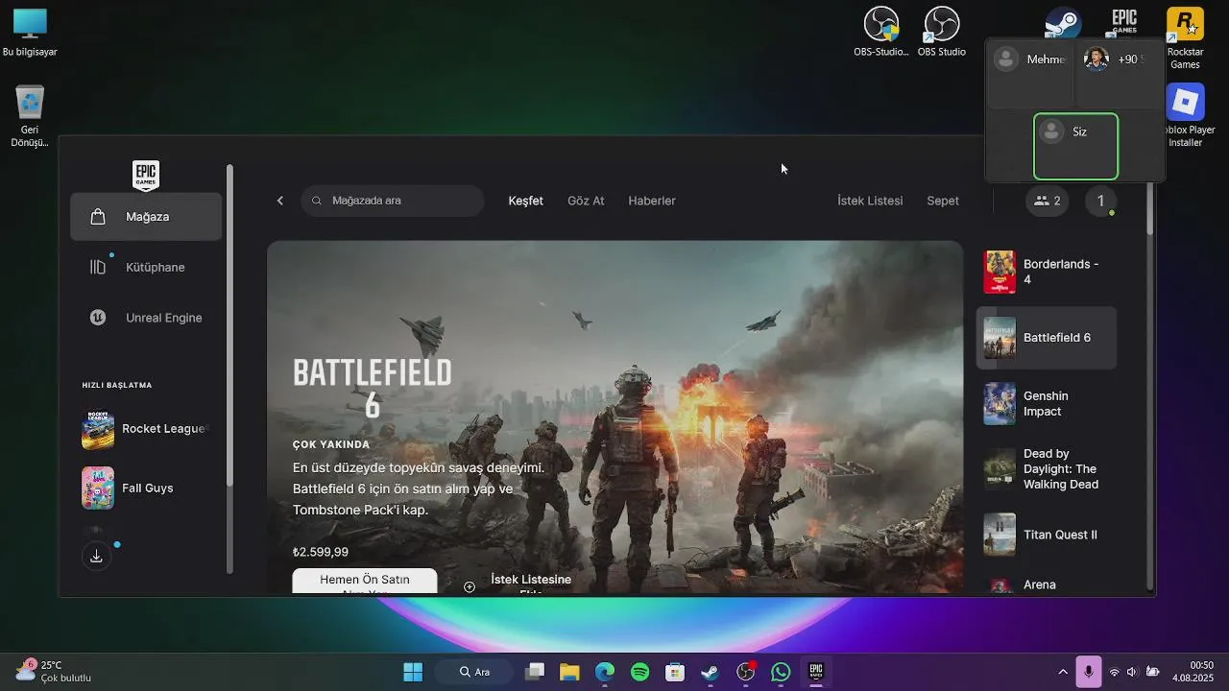1229x691 pixels.
Task: Open File Explorer from the taskbar
Action: [569, 672]
